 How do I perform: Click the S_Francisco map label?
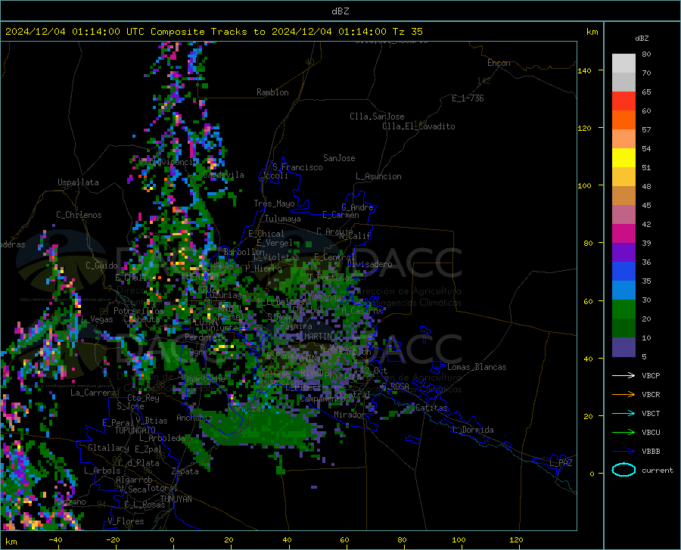click(297, 167)
